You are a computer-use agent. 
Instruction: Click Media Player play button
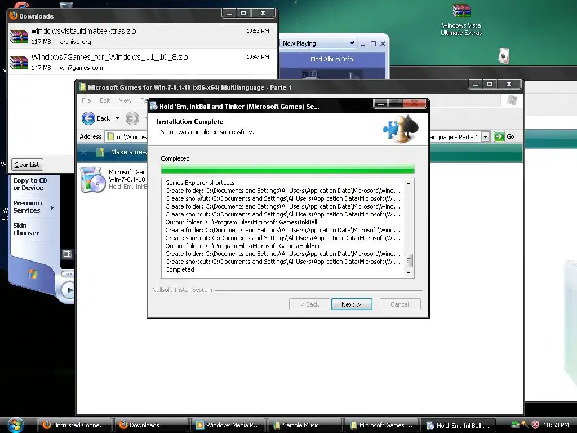pos(68,290)
